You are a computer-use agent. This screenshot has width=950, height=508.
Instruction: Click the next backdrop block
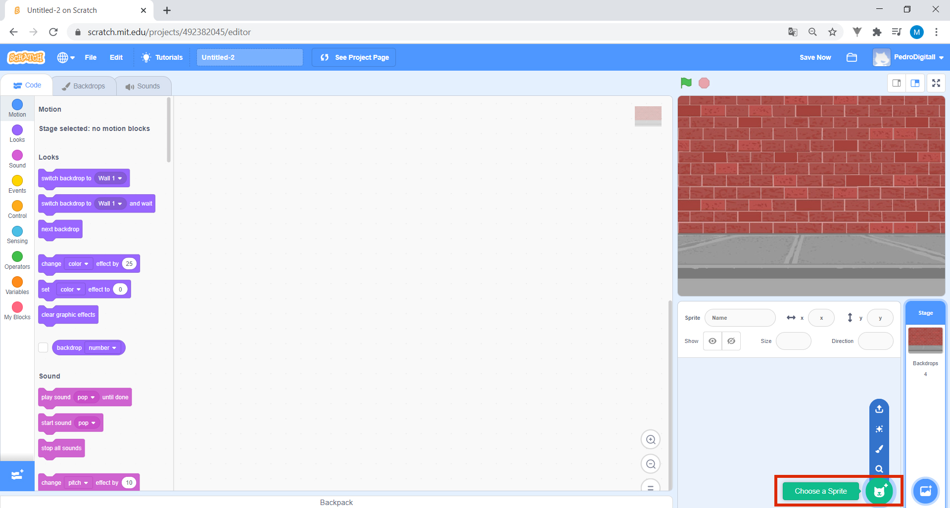[x=60, y=229]
